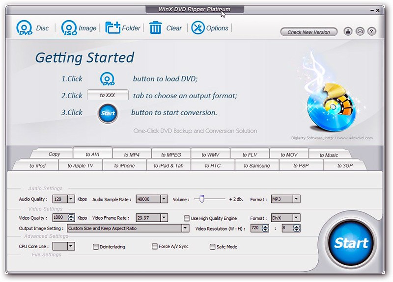Screen dimensions: 393x282
Task: Click the DVD Ripper disc logo graphic
Action: [x=331, y=106]
